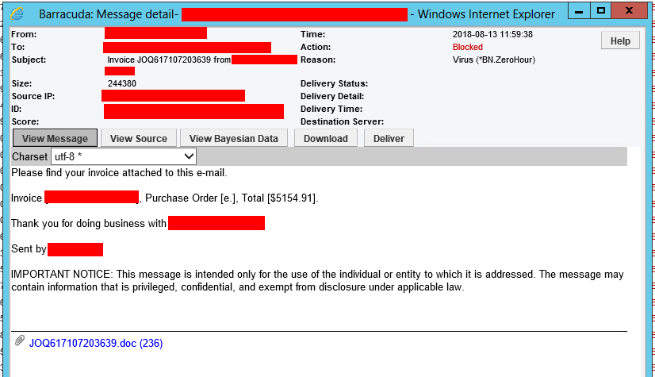
Task: Click View Bayesian Data button
Action: point(233,138)
